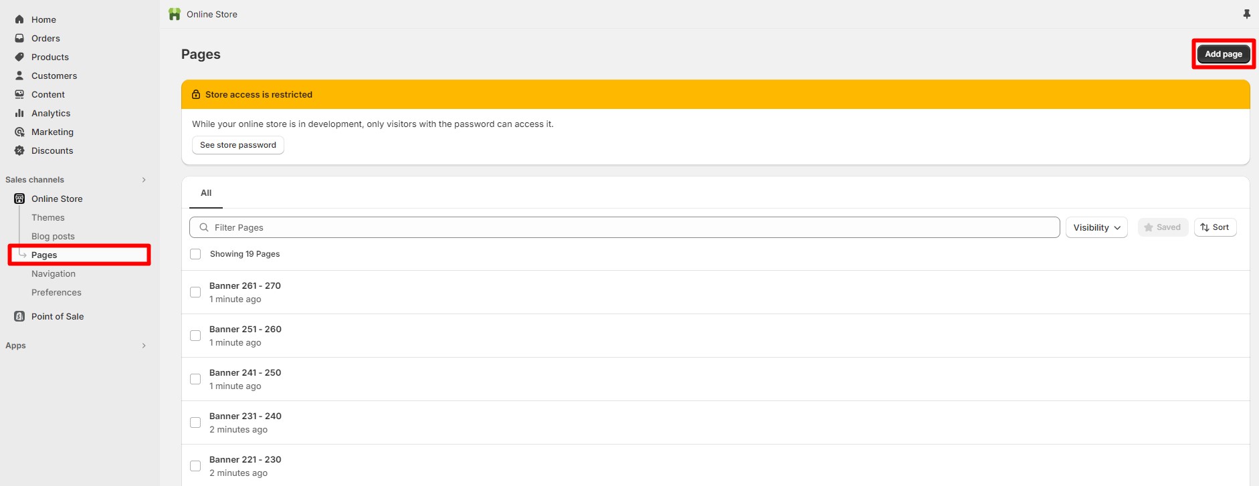The height and width of the screenshot is (486, 1259).
Task: Click the Discounts badge icon
Action: click(x=19, y=150)
